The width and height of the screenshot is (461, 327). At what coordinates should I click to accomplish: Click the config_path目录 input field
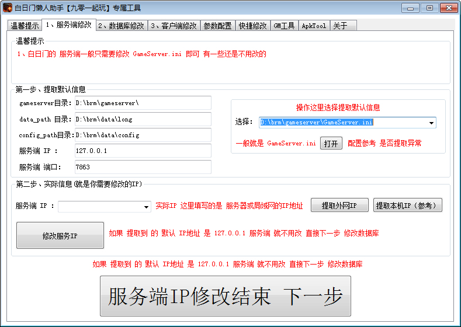(x=142, y=135)
